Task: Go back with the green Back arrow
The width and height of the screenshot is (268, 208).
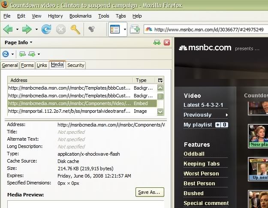Action: point(8,29)
